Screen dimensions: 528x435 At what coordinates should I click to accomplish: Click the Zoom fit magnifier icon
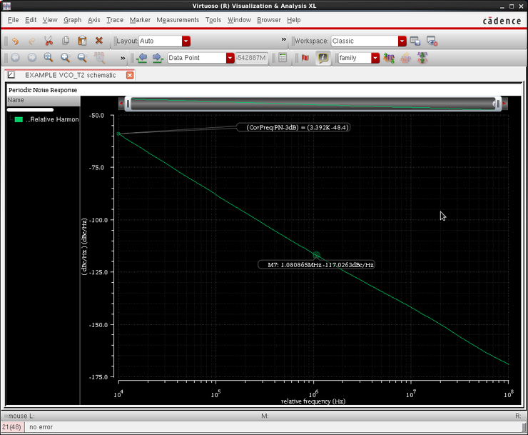point(49,58)
